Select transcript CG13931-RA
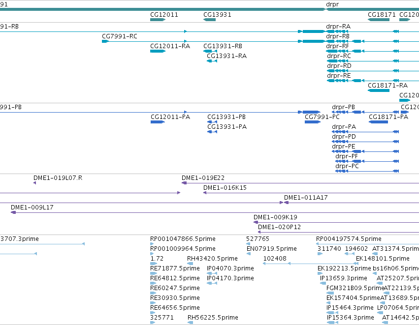This screenshot has height=325, width=419. click(212, 61)
